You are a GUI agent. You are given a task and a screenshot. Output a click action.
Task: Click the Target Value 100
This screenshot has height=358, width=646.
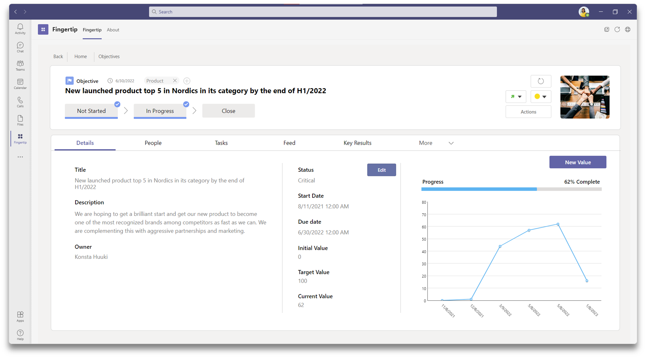pos(302,281)
